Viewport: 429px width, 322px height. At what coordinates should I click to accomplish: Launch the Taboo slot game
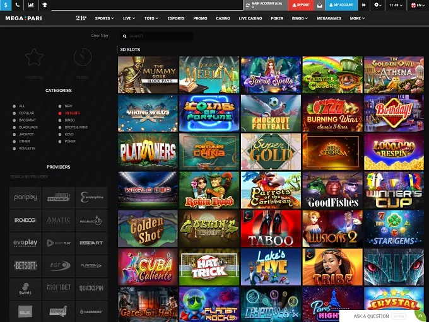coord(271,229)
